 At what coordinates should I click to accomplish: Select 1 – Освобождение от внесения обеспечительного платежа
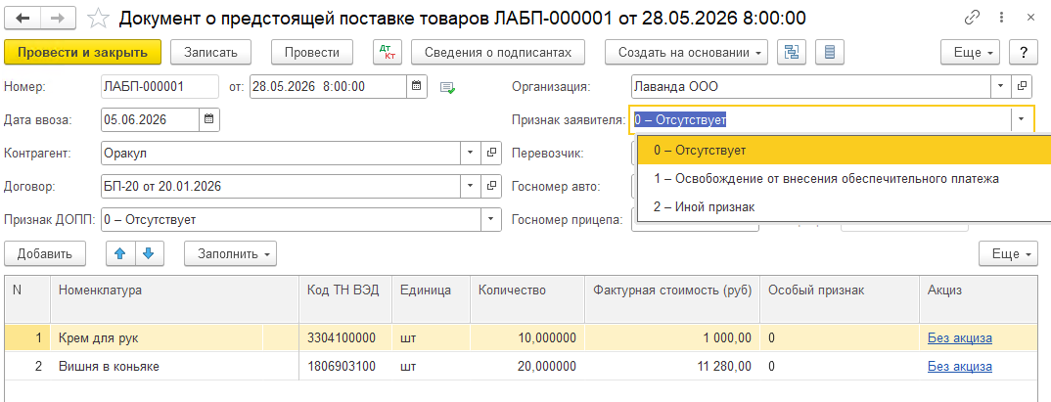pos(844,179)
